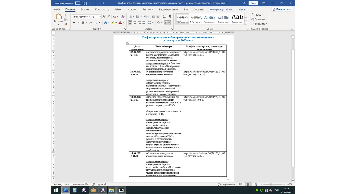Expand the styles gallery with the More arrow
Image resolution: width=346 pixels, height=194 pixels.
[246, 22]
